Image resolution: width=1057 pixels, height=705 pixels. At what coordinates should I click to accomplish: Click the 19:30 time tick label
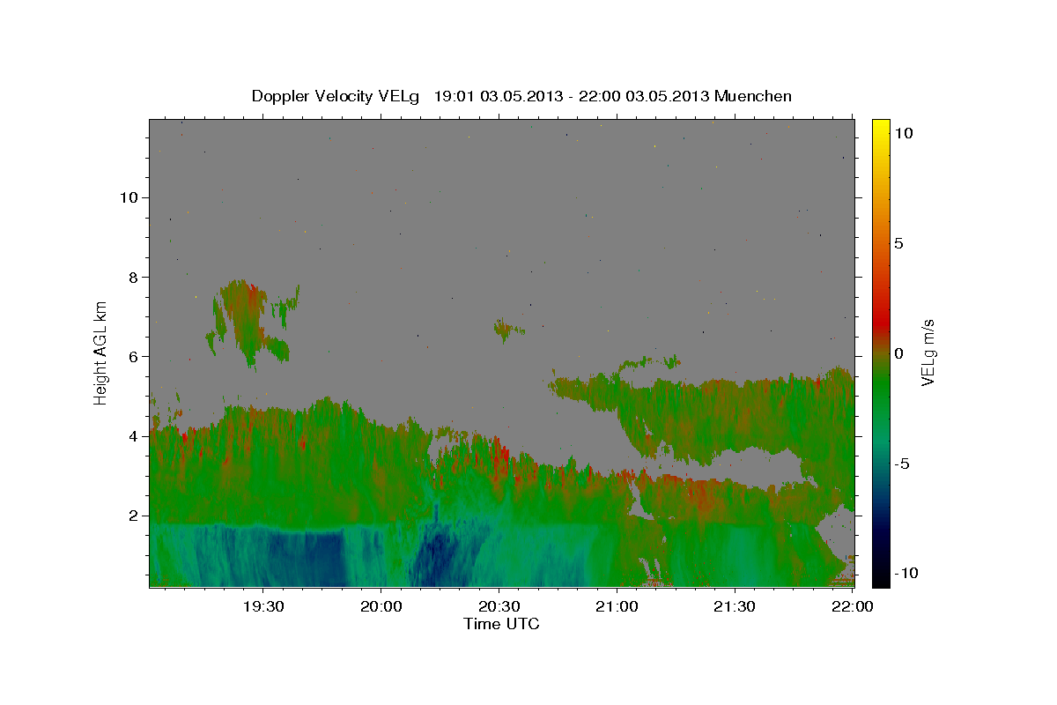coord(262,606)
